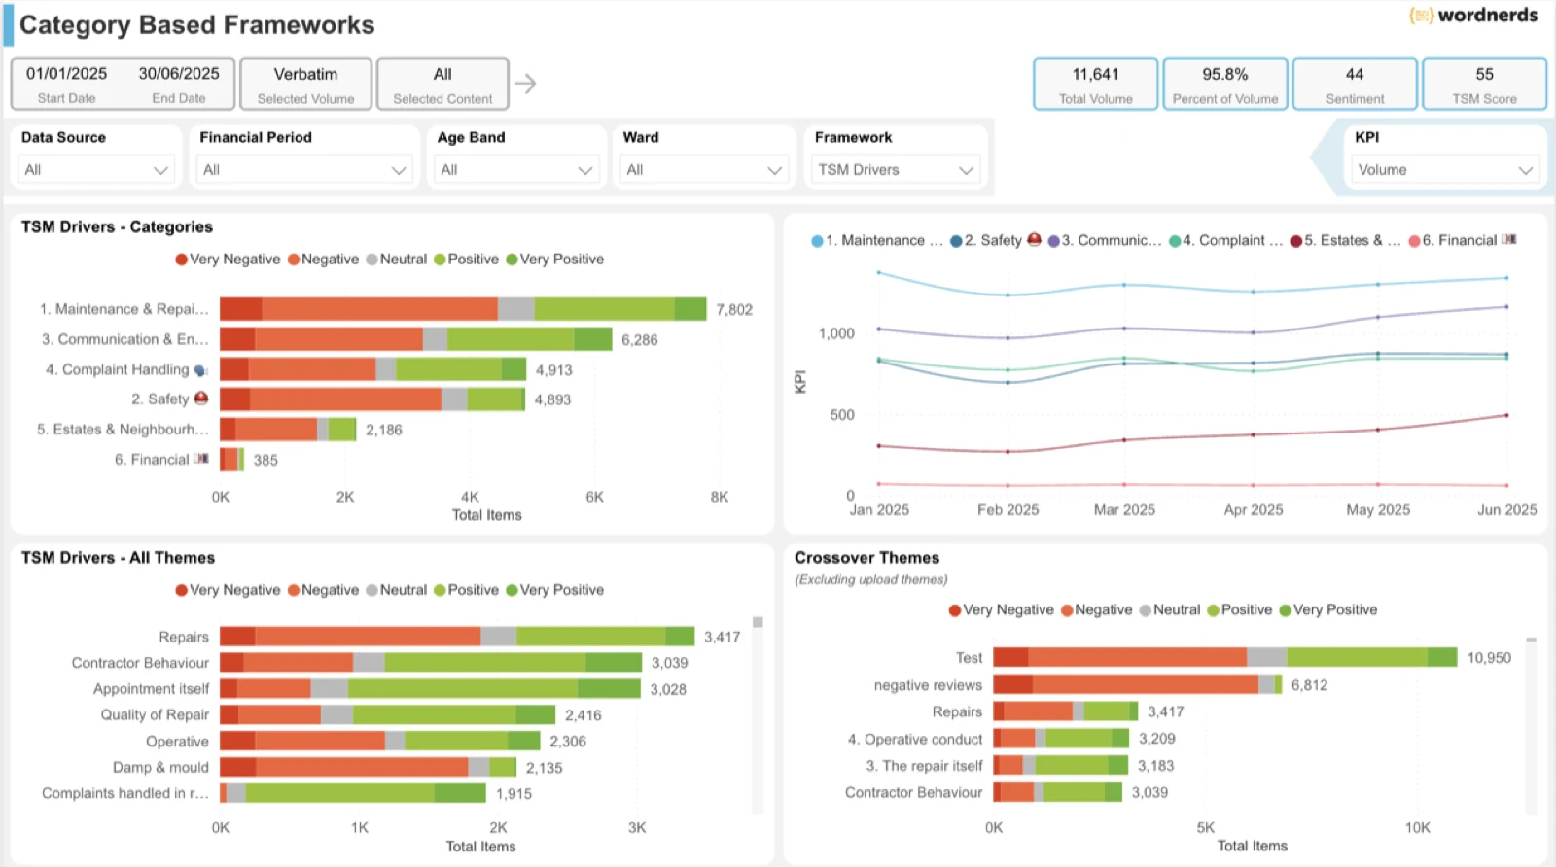Click the Sentiment 44 card

[x=1355, y=85]
